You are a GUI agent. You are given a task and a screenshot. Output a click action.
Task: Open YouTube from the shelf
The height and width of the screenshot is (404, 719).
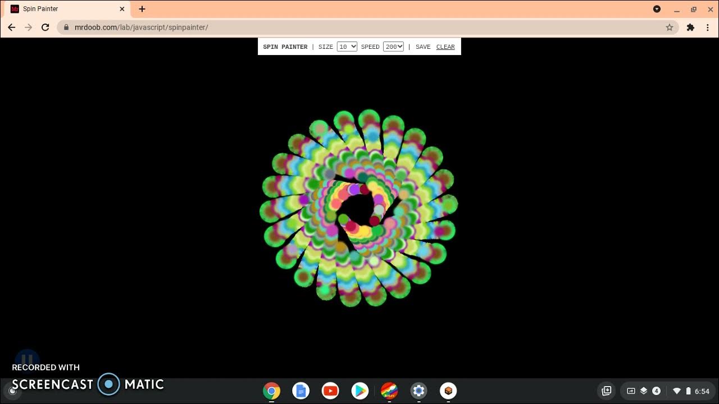330,391
